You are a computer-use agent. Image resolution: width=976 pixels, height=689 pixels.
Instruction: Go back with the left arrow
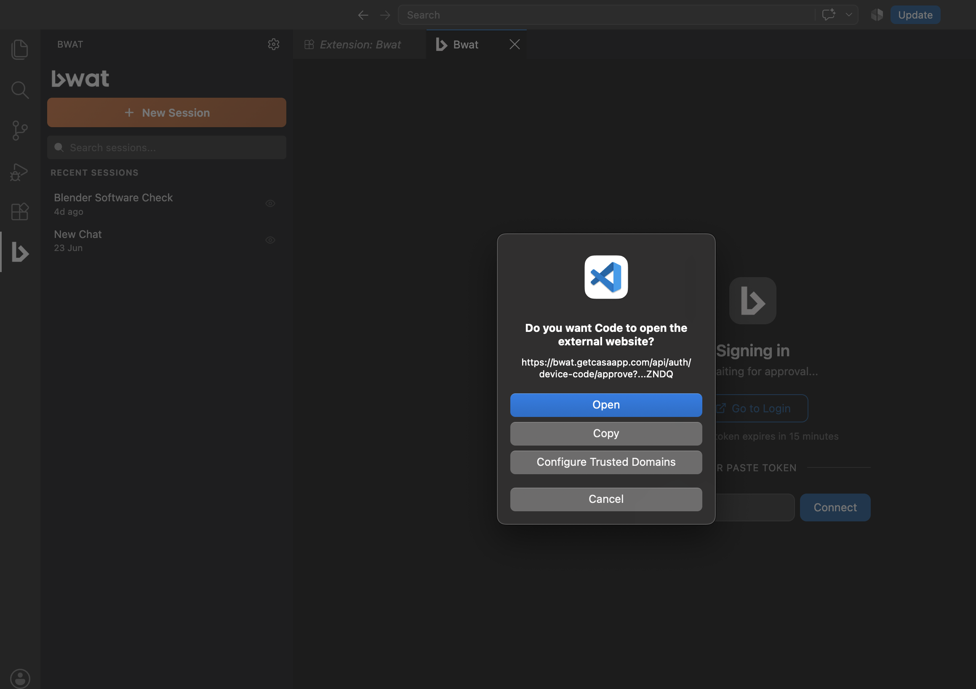(x=363, y=15)
